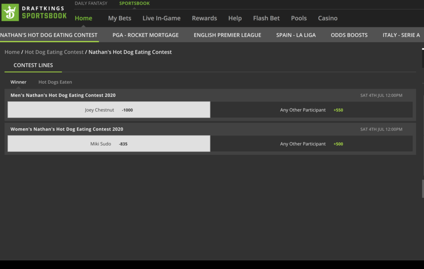Navigate to the Casino

pyautogui.click(x=328, y=18)
